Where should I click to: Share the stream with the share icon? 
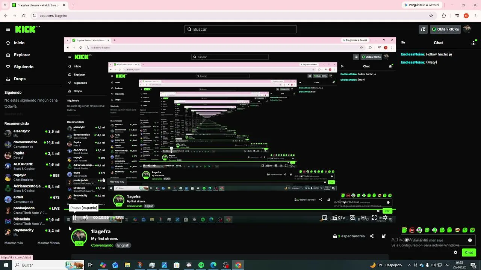[x=372, y=236]
